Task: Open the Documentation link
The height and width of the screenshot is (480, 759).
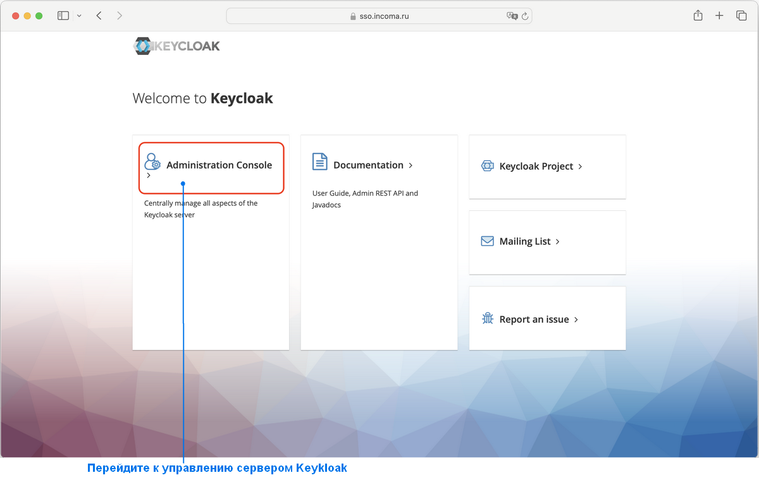Action: (x=368, y=165)
